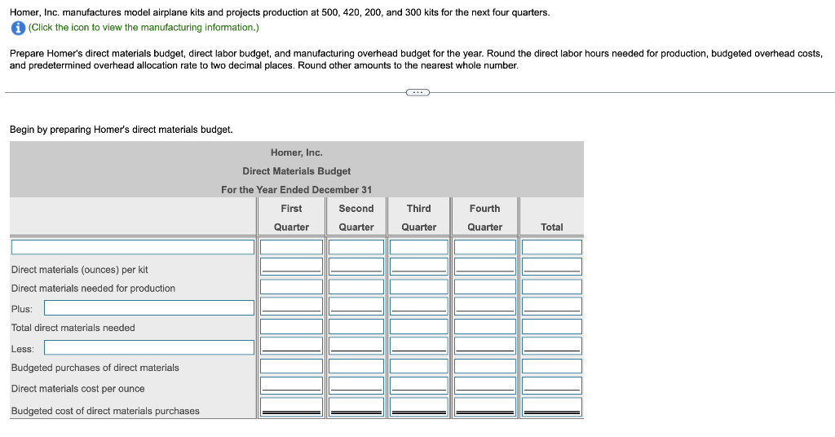Click Second Quarter cell in Plus row

(x=356, y=307)
